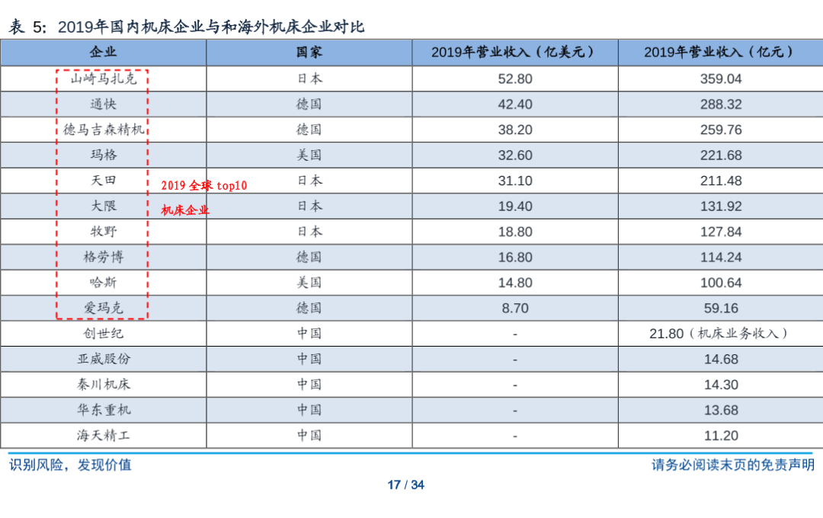Click the 海天精工 bottom row
823x518 pixels.
click(x=104, y=436)
